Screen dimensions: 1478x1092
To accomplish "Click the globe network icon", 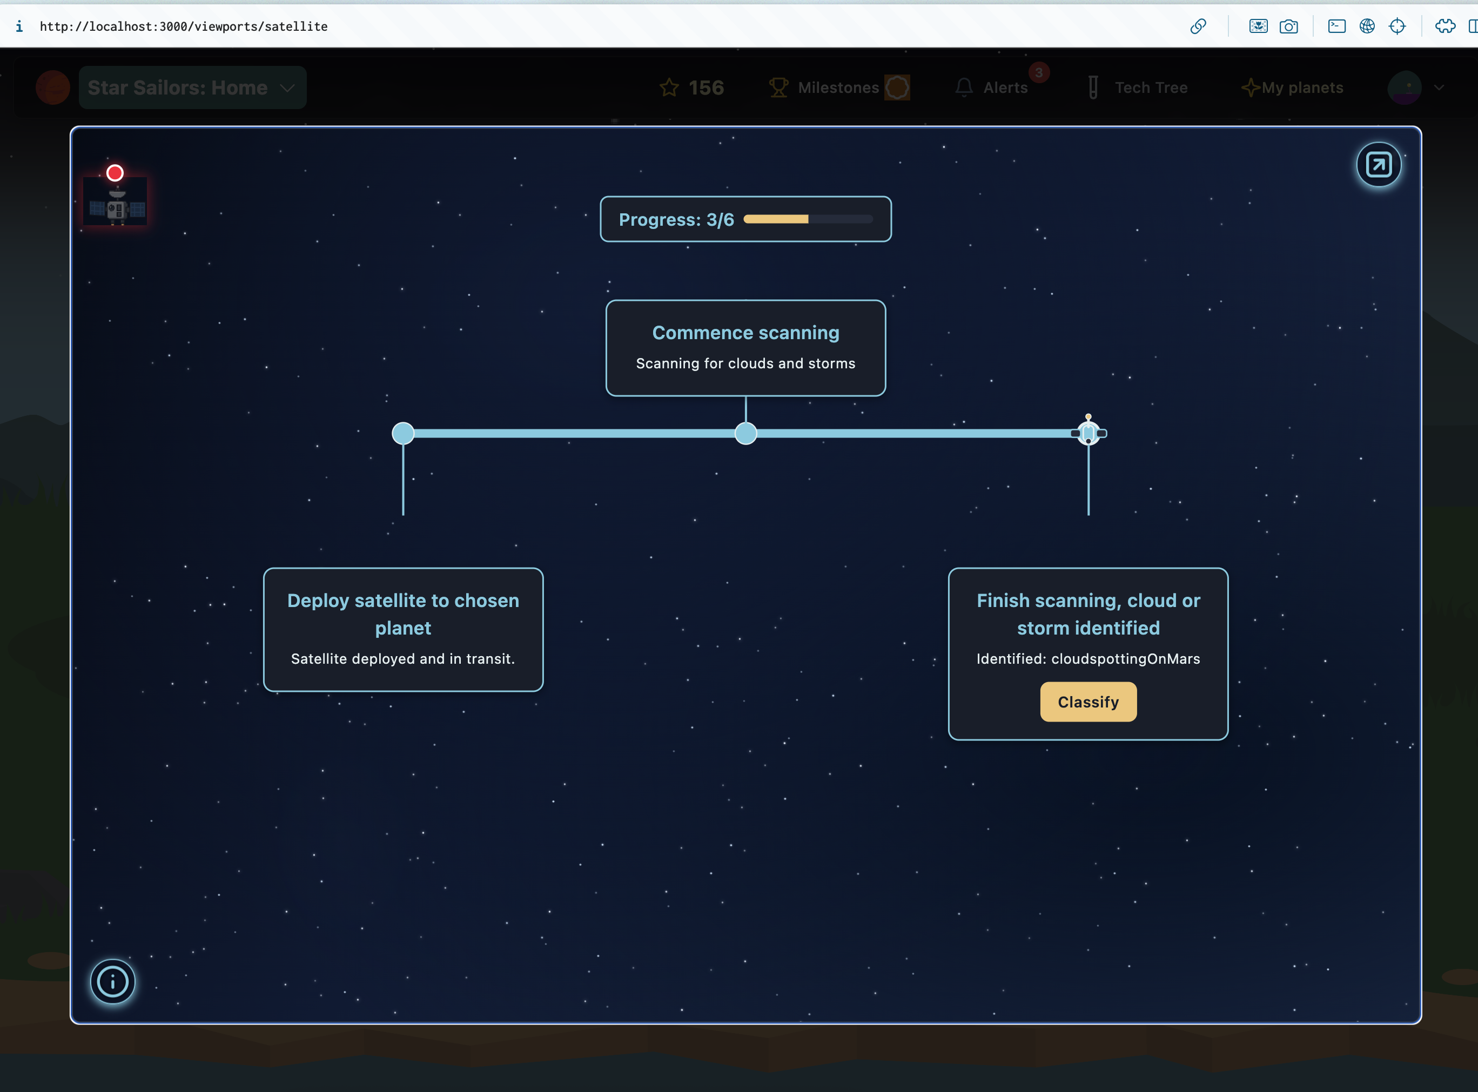I will 1367,26.
